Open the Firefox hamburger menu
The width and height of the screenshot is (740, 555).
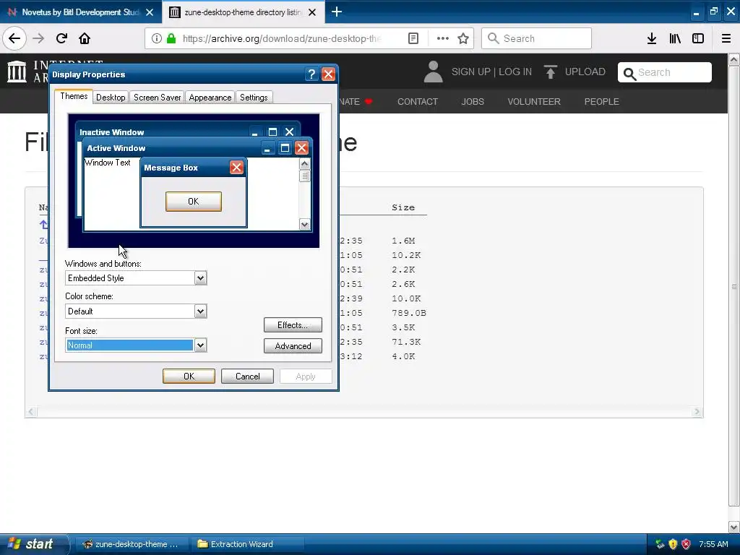coord(726,38)
